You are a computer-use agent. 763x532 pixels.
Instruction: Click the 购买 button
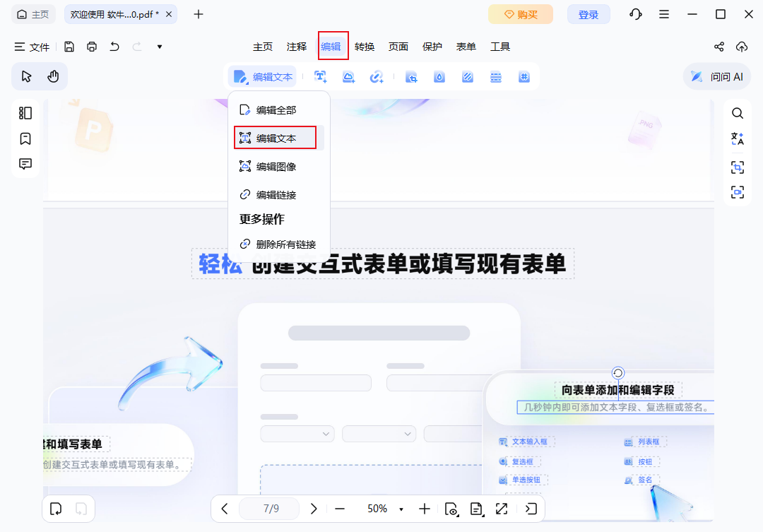click(521, 15)
